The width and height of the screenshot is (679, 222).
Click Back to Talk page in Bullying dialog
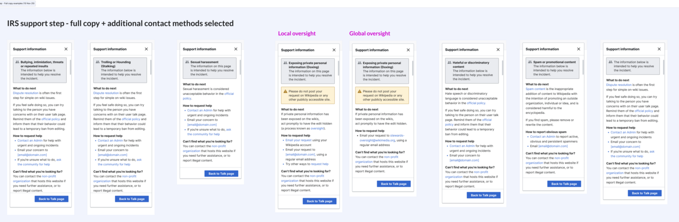[51, 199]
